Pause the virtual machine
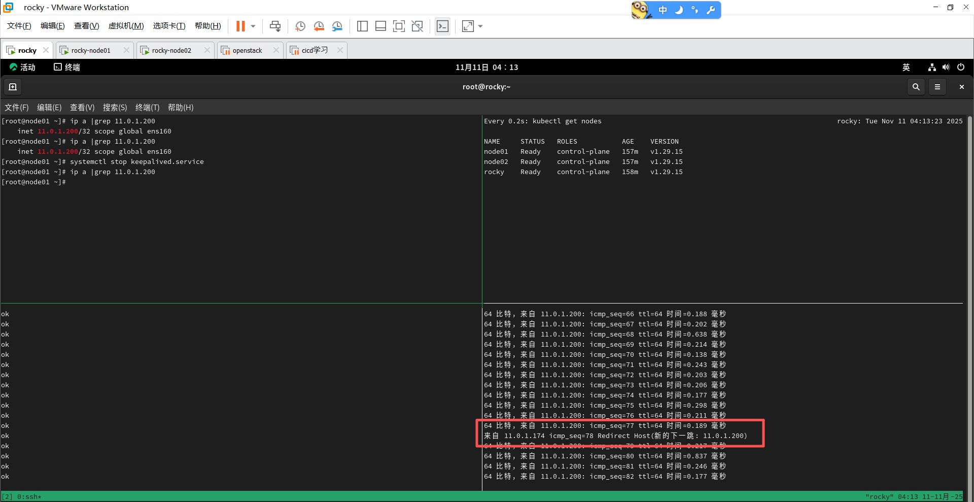This screenshot has height=502, width=974. tap(240, 26)
